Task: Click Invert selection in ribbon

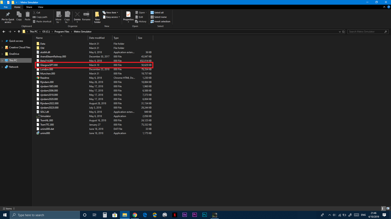Action: pyautogui.click(x=160, y=22)
